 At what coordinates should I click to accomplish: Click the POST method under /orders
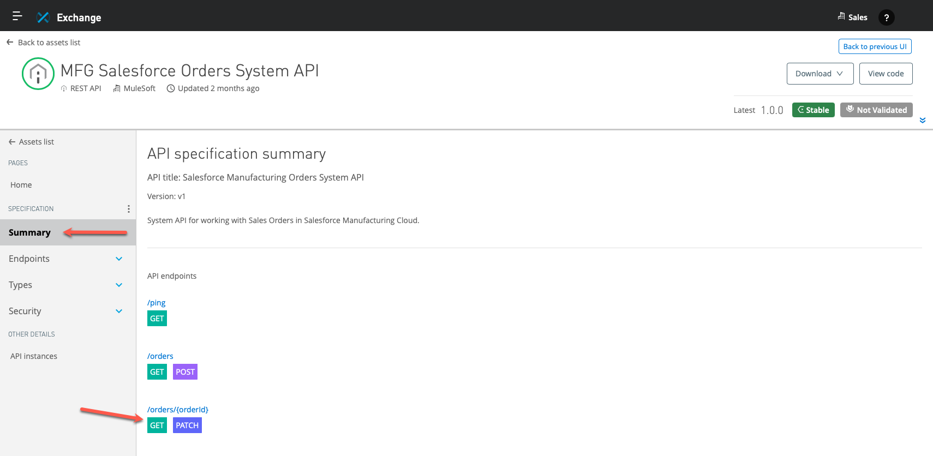click(185, 372)
